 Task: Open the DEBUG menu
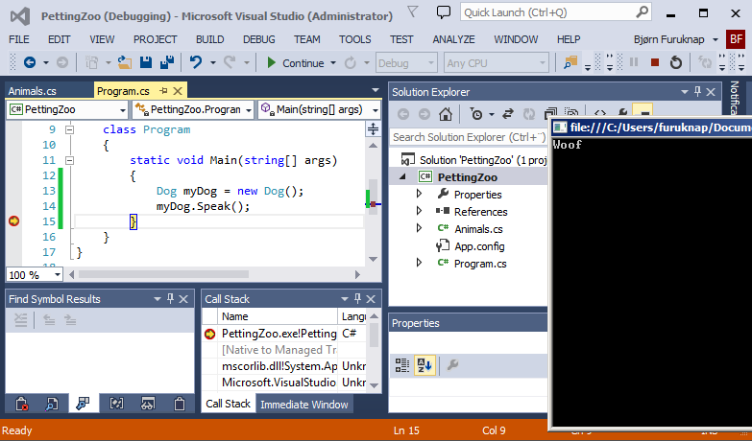pyautogui.click(x=259, y=39)
